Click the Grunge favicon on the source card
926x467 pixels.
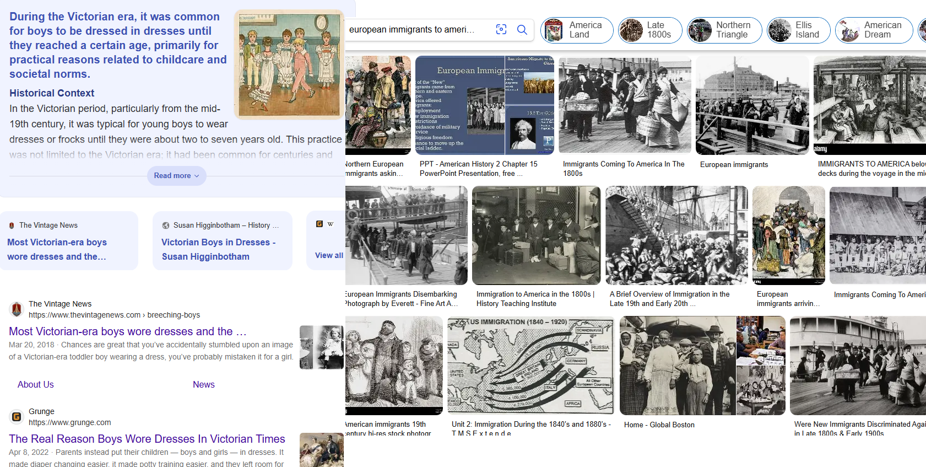[320, 224]
